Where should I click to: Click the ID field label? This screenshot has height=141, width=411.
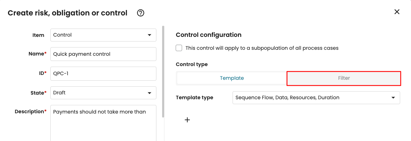pyautogui.click(x=42, y=73)
